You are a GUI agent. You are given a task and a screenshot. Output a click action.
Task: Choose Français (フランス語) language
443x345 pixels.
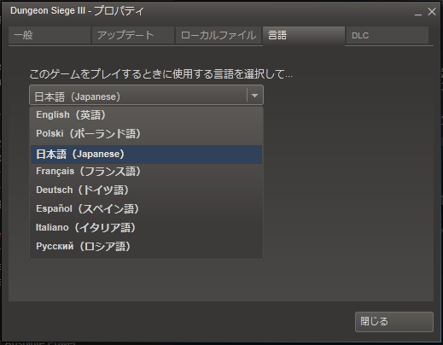tap(146, 172)
